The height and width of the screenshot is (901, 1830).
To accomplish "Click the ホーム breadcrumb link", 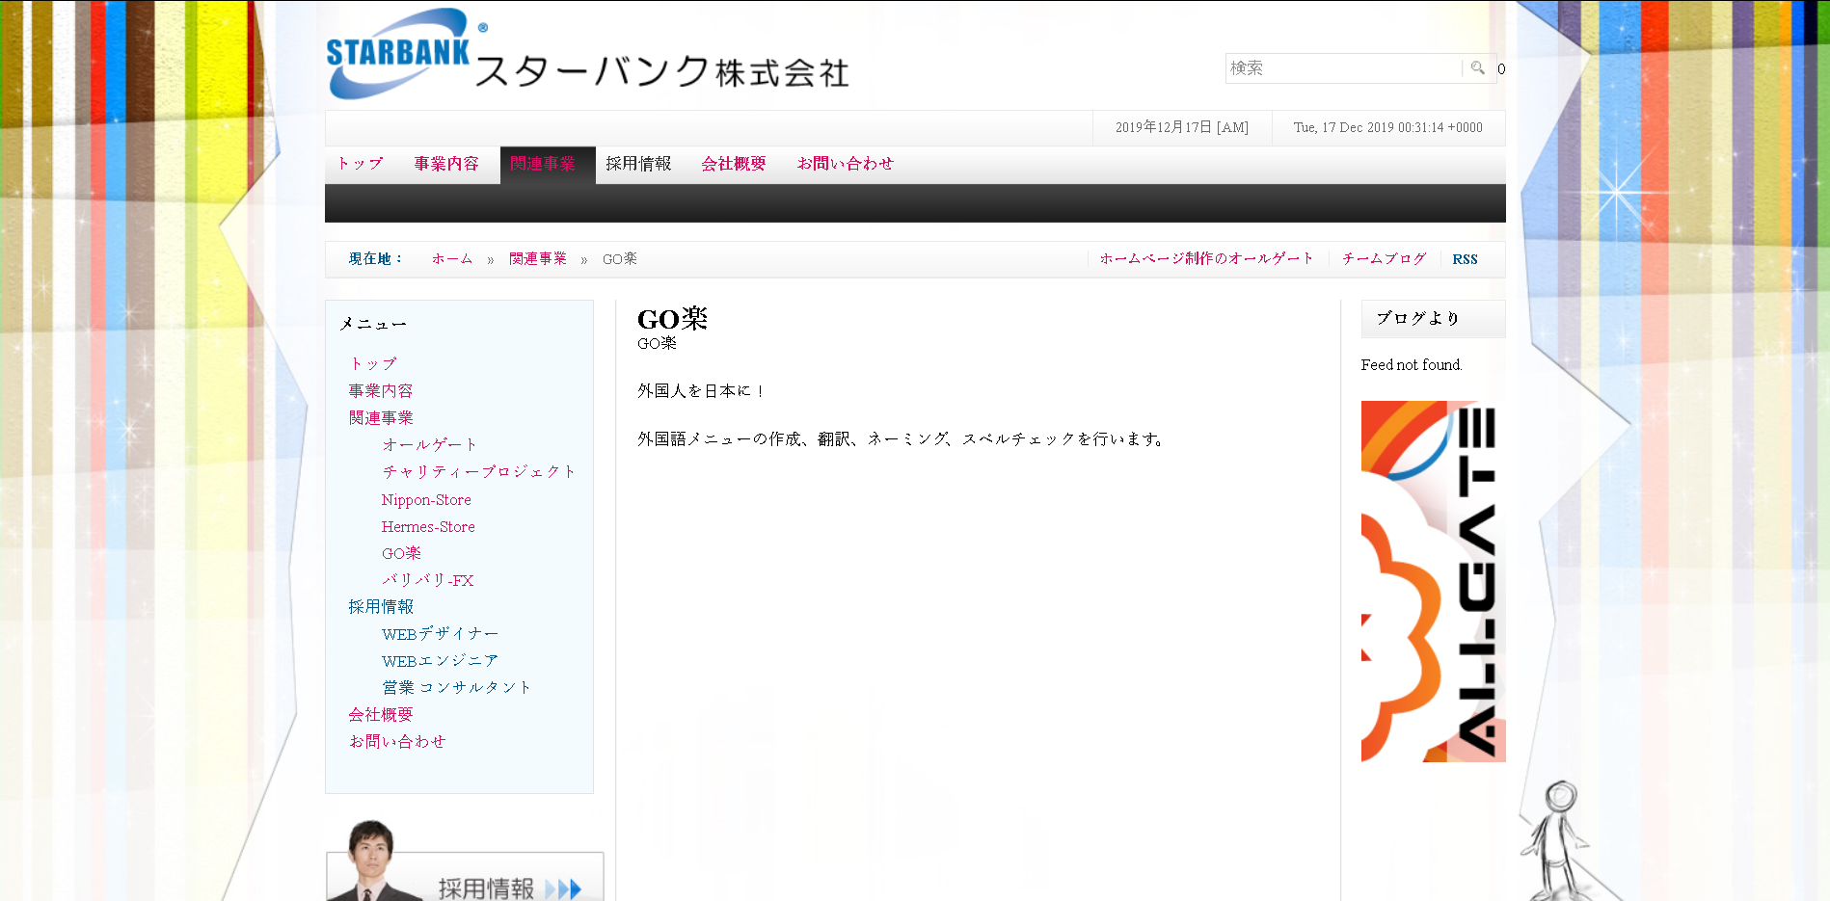I will (452, 259).
